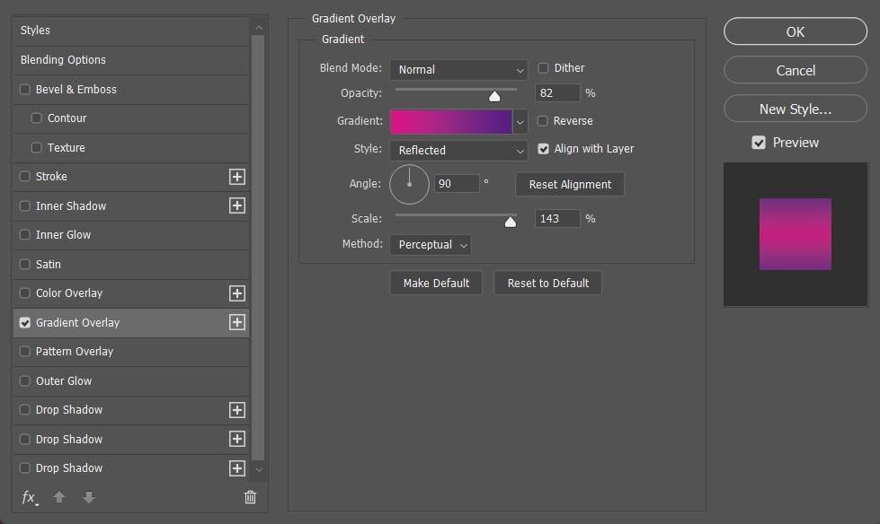Open the Method dropdown set to Perceptual
880x524 pixels.
click(431, 245)
